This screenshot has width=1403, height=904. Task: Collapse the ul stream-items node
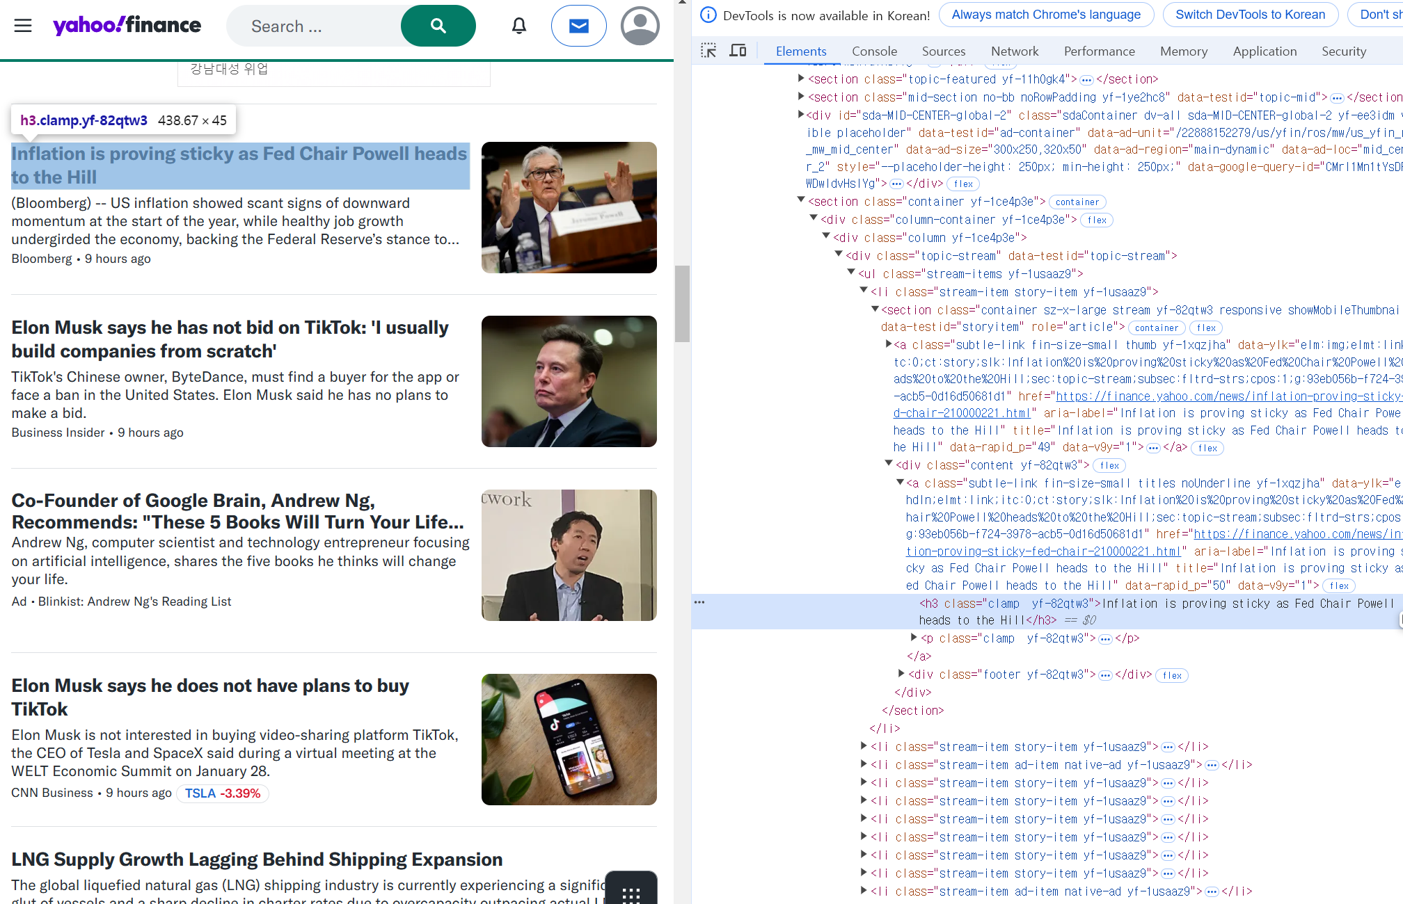pyautogui.click(x=851, y=273)
